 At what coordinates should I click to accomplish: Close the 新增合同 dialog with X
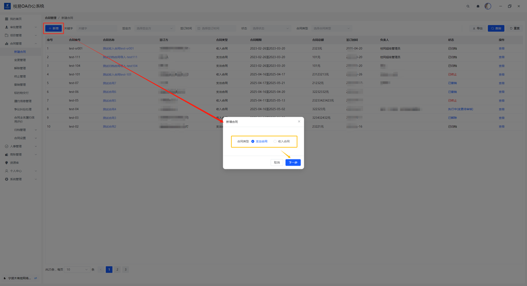(299, 122)
